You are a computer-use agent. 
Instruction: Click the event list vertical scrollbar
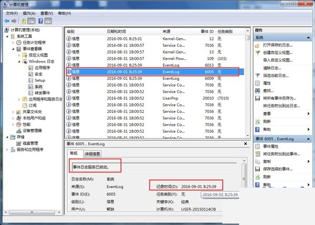248,83
